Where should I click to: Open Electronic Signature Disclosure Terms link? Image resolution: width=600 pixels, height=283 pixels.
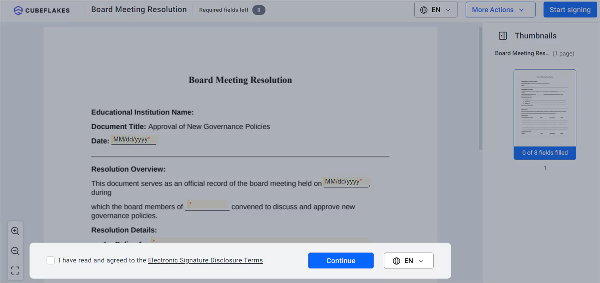point(205,260)
